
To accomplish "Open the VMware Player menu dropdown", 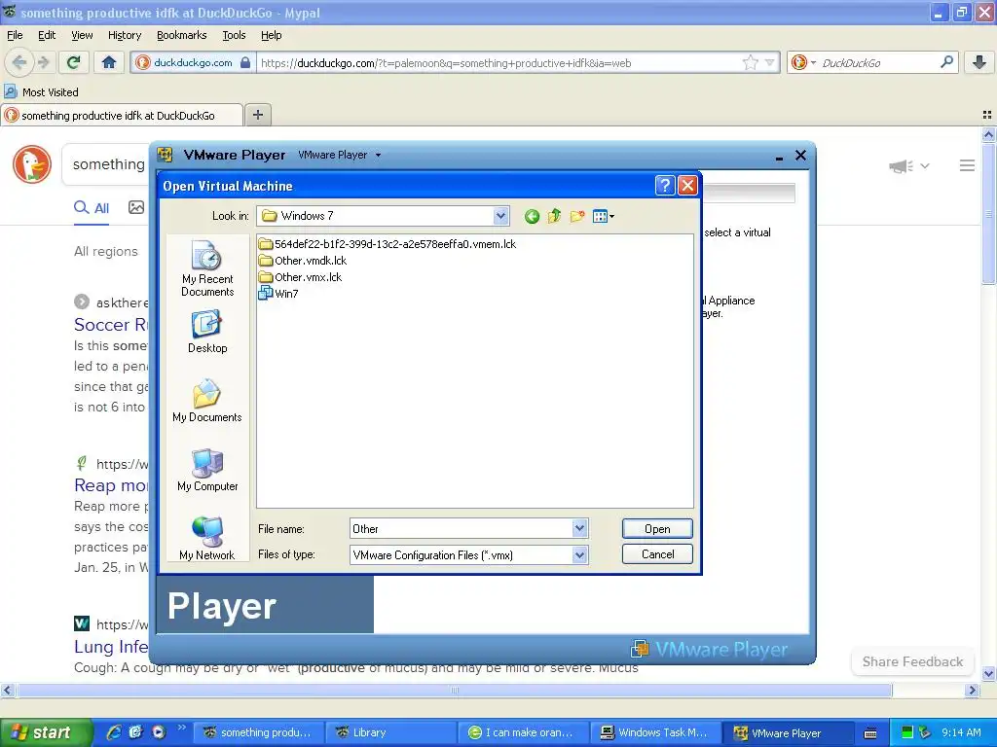I will click(x=340, y=155).
